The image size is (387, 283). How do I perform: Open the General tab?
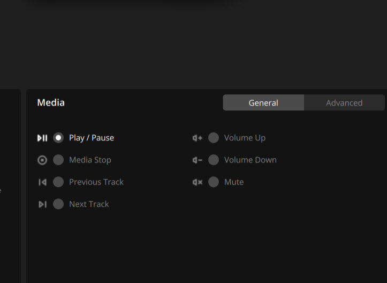tap(263, 102)
